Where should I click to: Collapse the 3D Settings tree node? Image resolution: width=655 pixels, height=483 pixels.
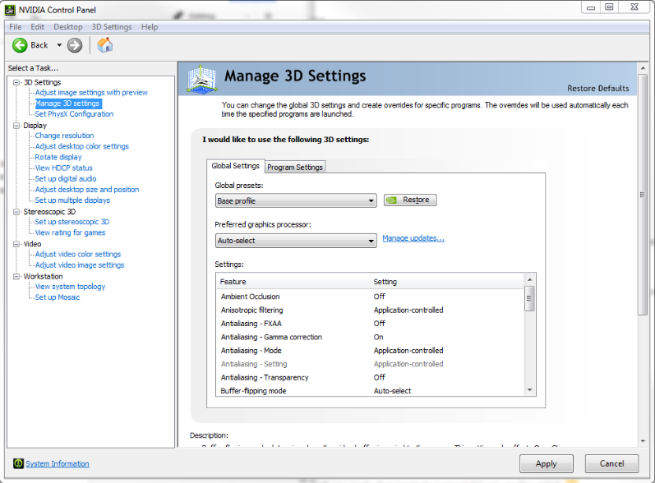[16, 82]
